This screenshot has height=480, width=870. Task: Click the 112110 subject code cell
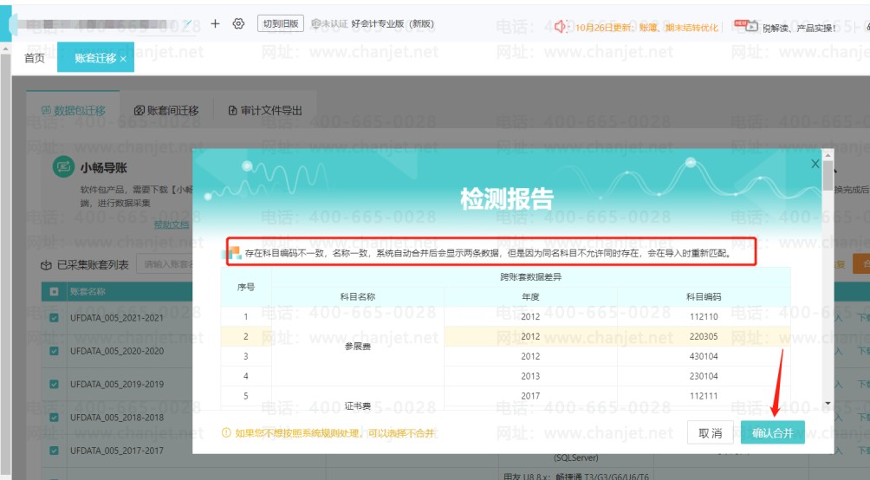tap(704, 316)
